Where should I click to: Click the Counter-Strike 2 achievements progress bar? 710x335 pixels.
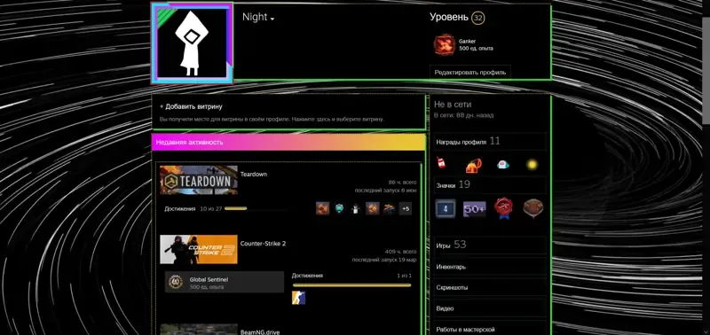[x=351, y=285]
